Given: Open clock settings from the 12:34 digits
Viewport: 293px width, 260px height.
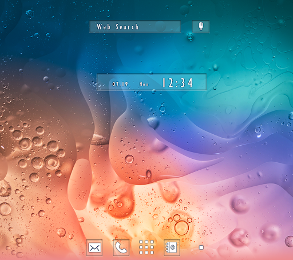Looking at the screenshot, I should pyautogui.click(x=177, y=83).
